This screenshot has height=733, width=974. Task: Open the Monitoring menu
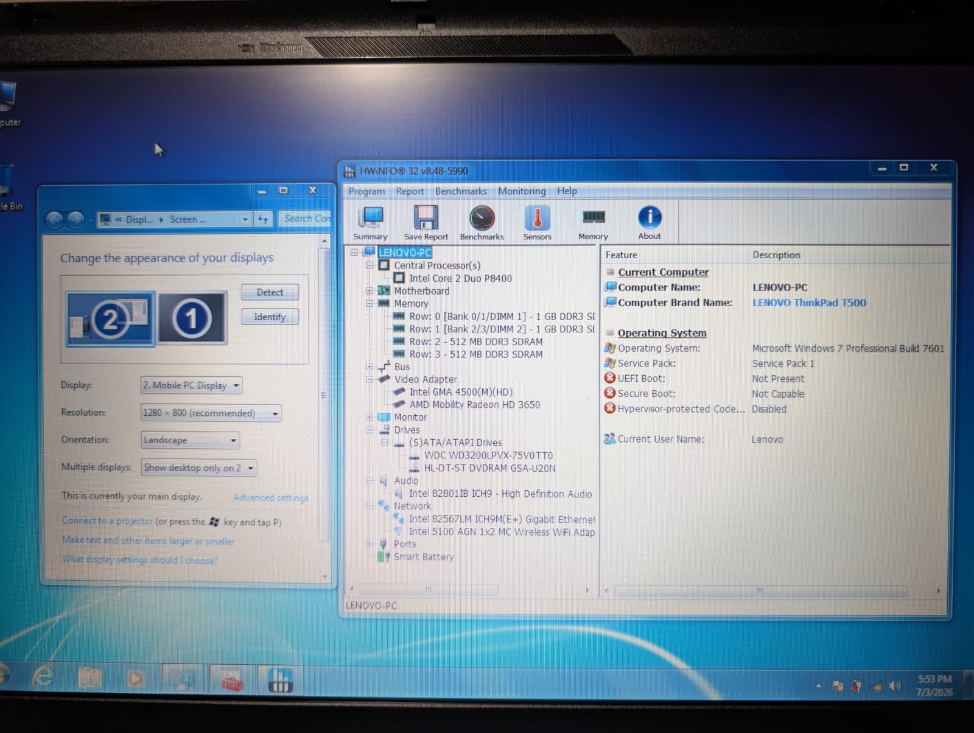pos(522,191)
